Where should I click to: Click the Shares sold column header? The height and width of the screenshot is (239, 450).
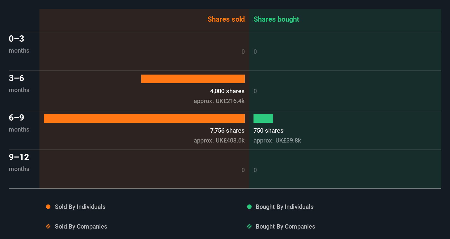[226, 19]
